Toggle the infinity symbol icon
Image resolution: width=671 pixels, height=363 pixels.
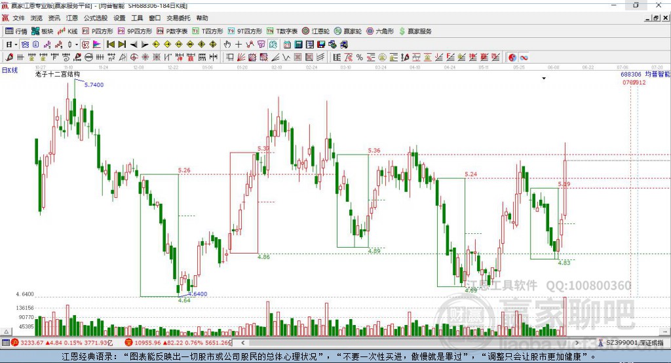(524, 58)
